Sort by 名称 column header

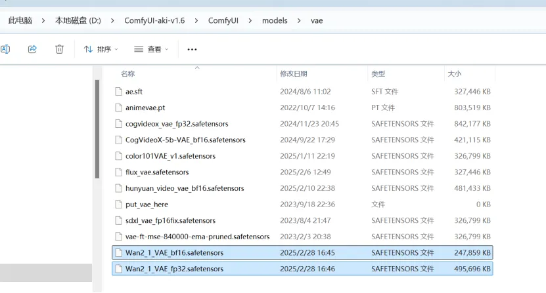click(x=127, y=73)
